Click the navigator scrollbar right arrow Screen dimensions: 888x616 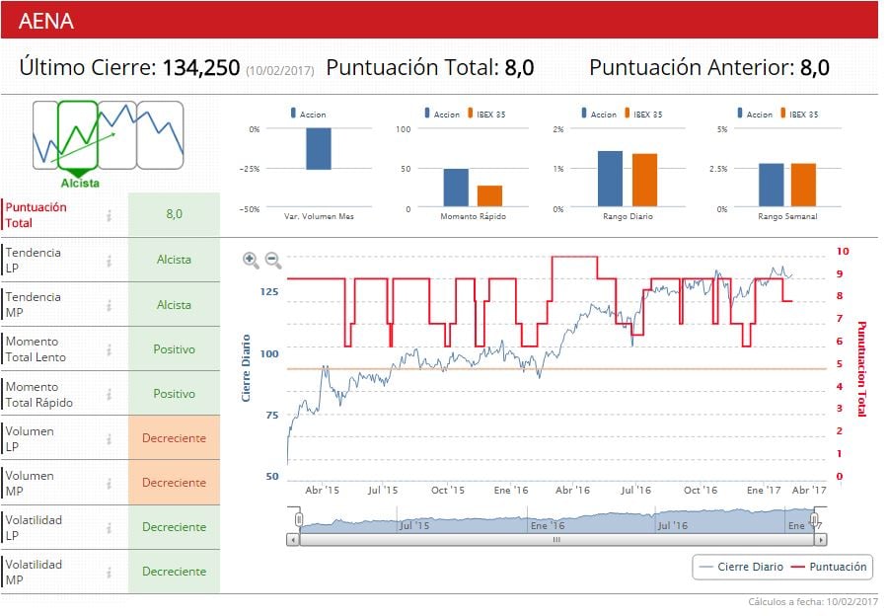821,540
